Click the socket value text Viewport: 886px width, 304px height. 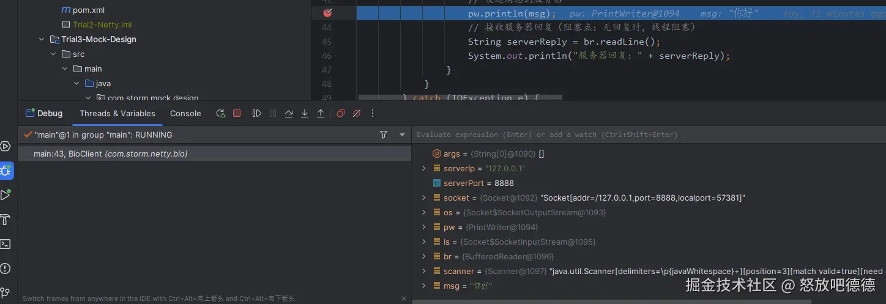(x=643, y=198)
